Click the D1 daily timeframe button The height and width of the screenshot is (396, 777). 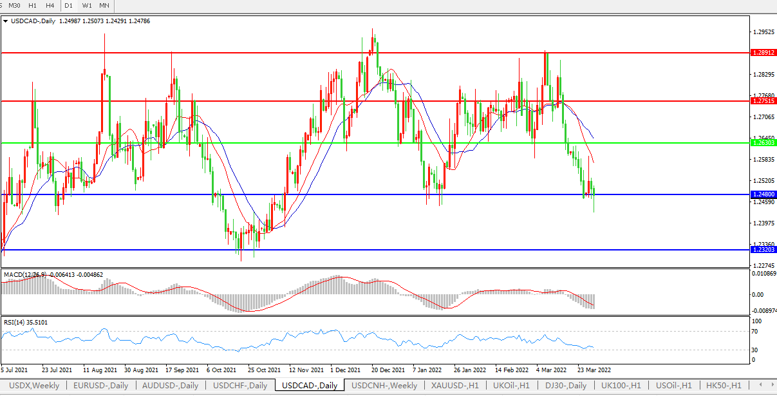pos(68,6)
